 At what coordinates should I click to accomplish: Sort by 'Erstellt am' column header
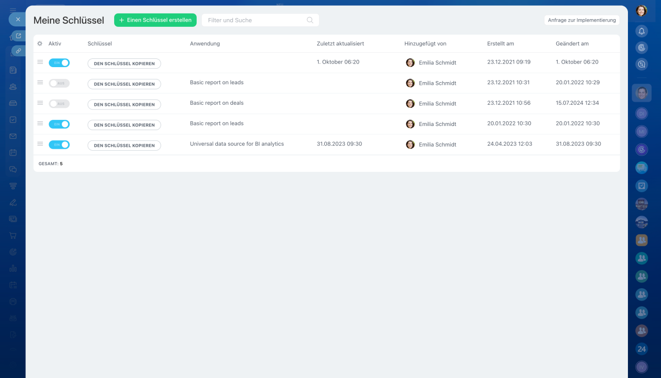[x=500, y=44]
